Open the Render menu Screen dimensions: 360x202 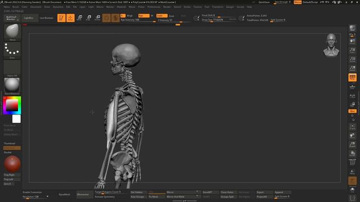[167, 7]
